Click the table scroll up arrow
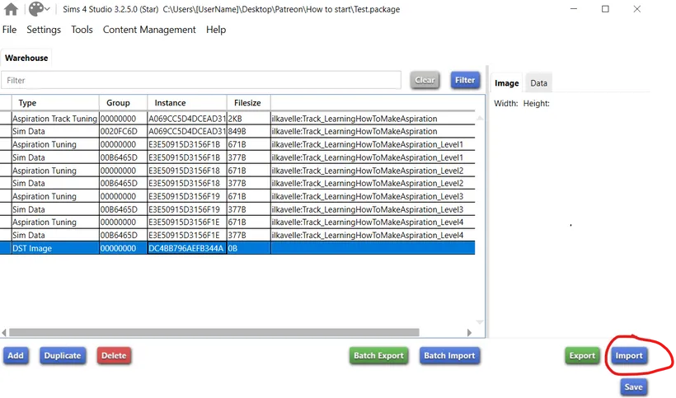This screenshot has width=676, height=398. [x=480, y=117]
